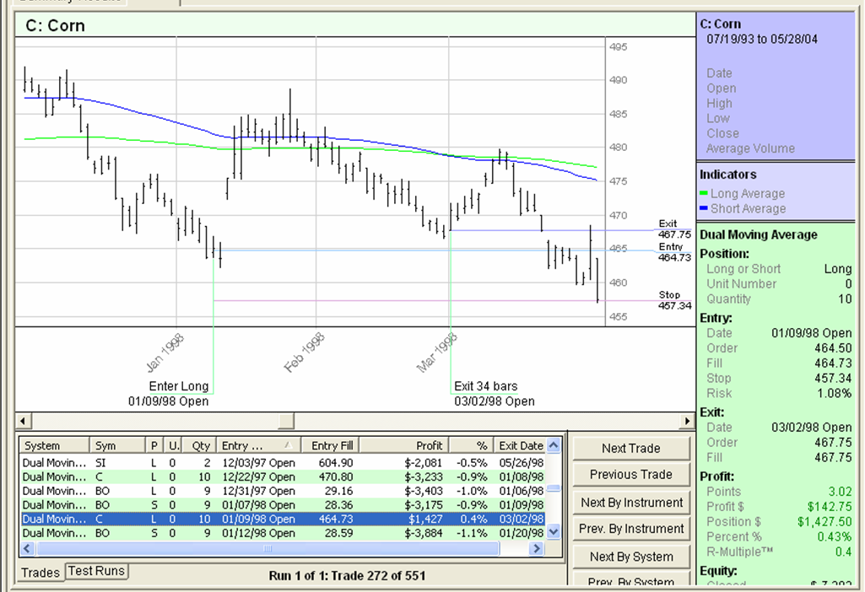Screen dimensions: 865x592
Task: Click the trades table's left scroll arrow
Action: point(25,548)
